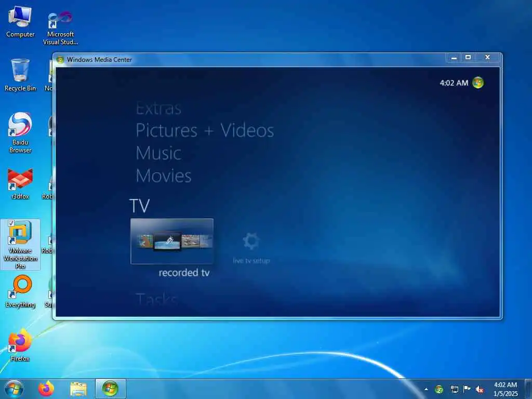532x399 pixels.
Task: Show hidden system tray icons
Action: [426, 389]
